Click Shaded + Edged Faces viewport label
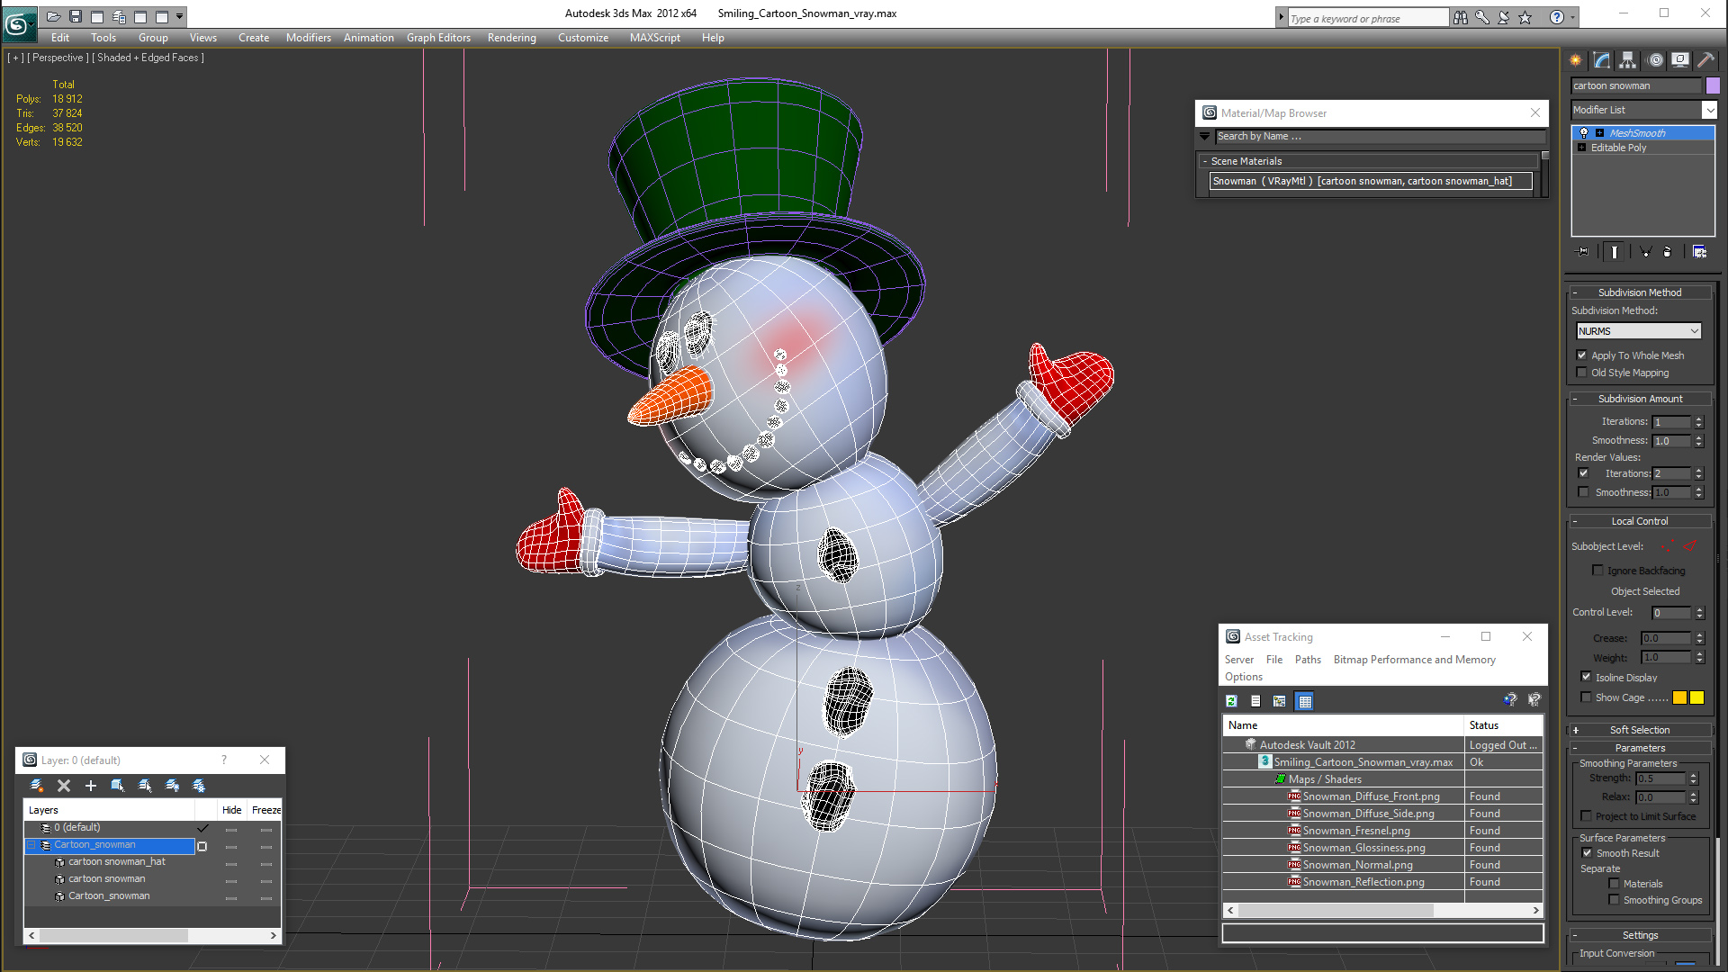Screen dimensions: 1728x972 click(x=148, y=58)
